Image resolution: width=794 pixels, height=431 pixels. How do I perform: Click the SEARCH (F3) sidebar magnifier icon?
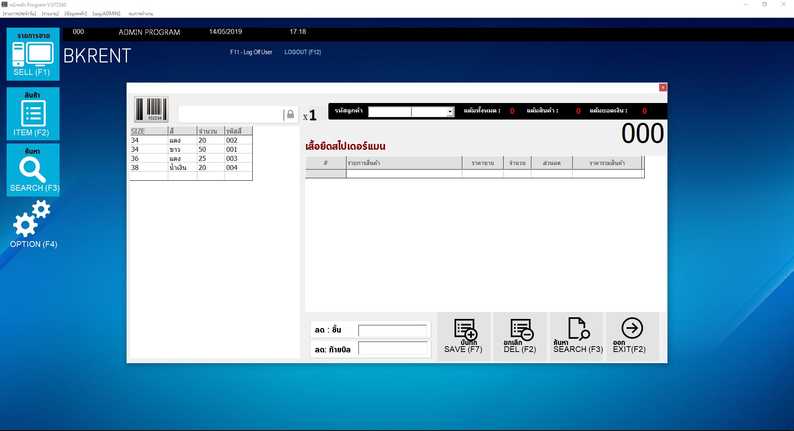[x=33, y=170]
